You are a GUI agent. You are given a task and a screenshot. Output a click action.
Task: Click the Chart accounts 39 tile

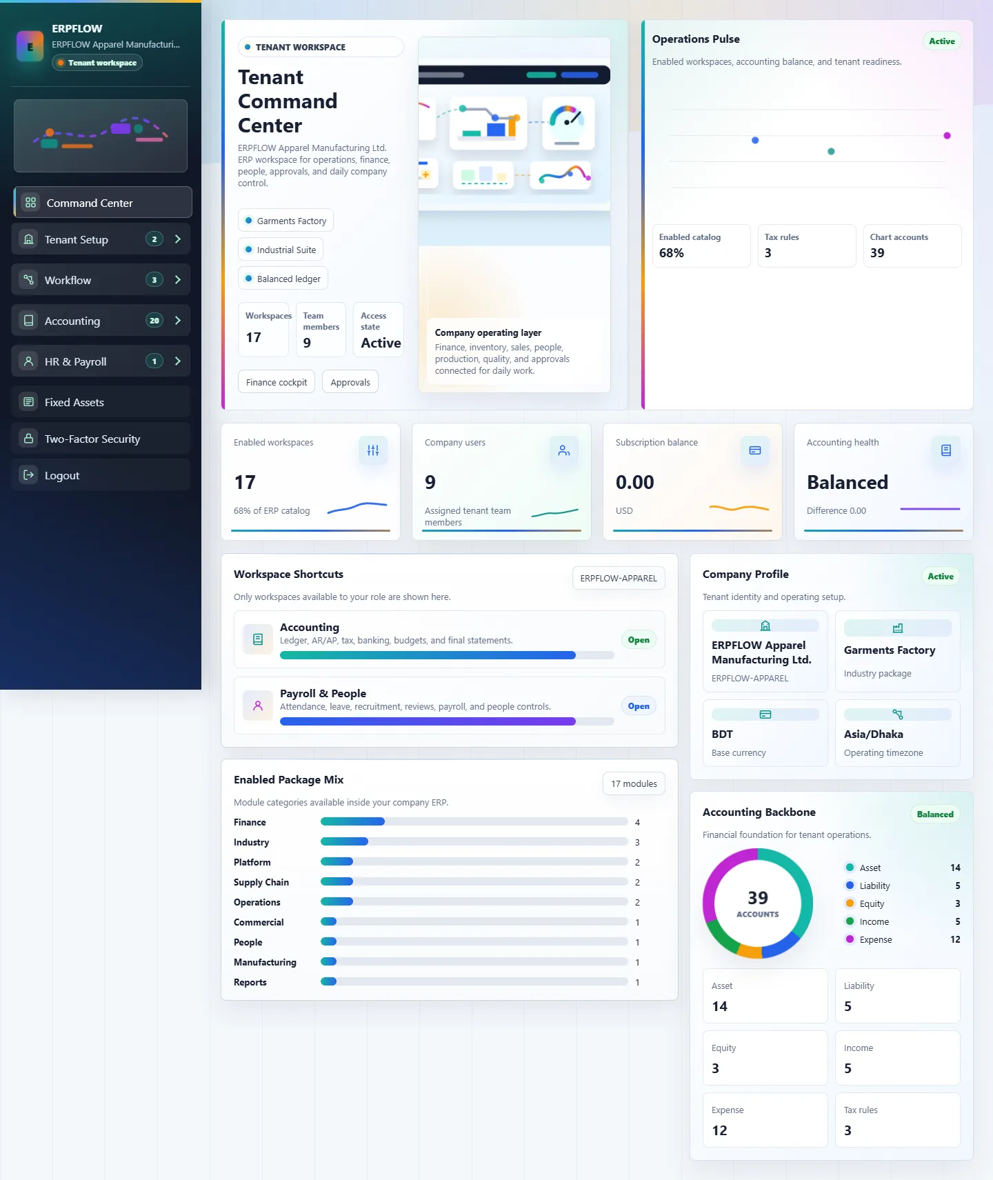pos(912,246)
